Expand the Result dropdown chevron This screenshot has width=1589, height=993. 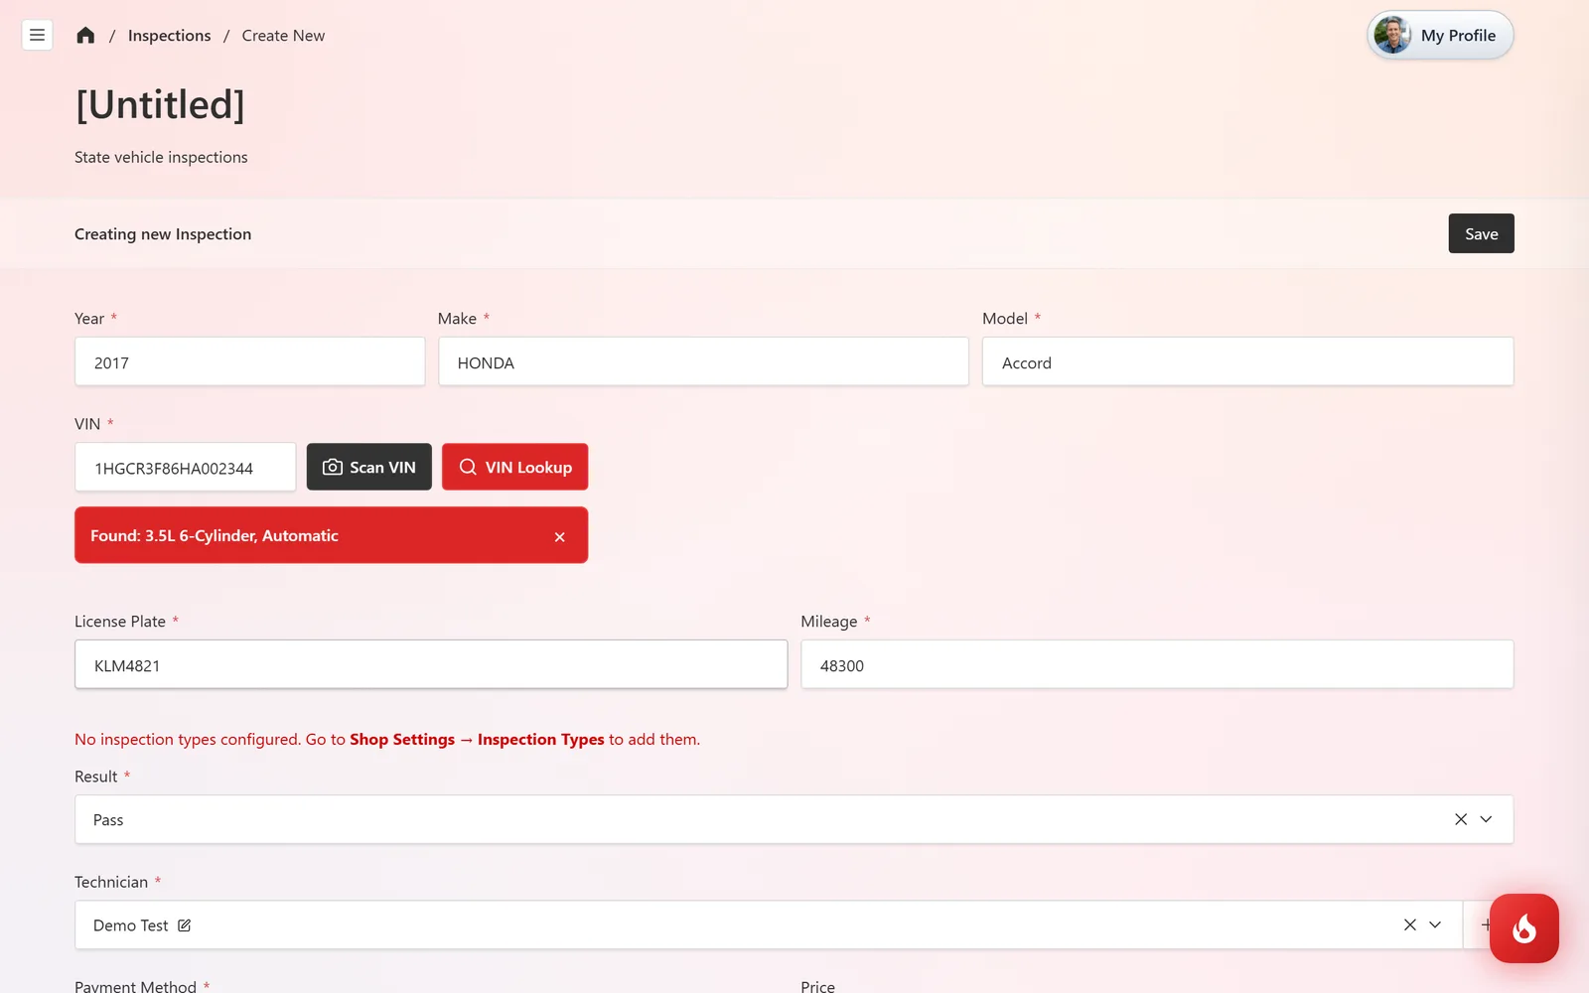(x=1486, y=819)
